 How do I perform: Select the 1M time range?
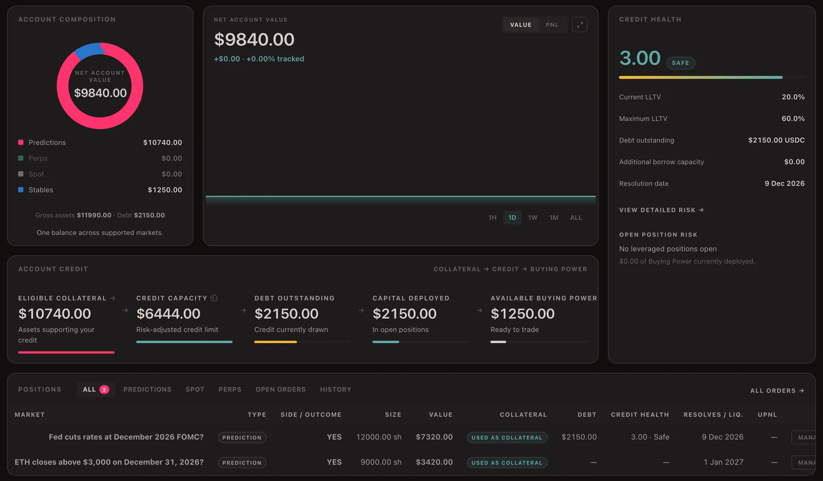coord(554,218)
